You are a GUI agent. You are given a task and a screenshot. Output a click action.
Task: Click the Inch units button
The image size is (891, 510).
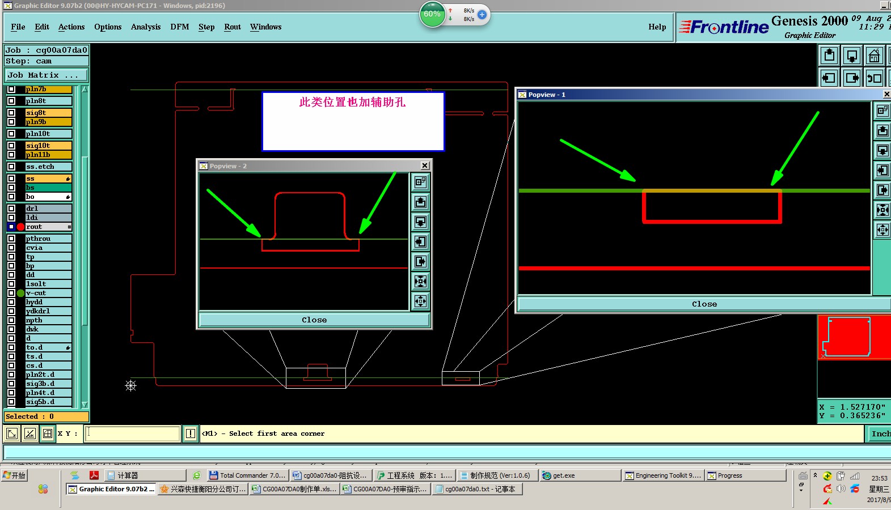pos(880,434)
